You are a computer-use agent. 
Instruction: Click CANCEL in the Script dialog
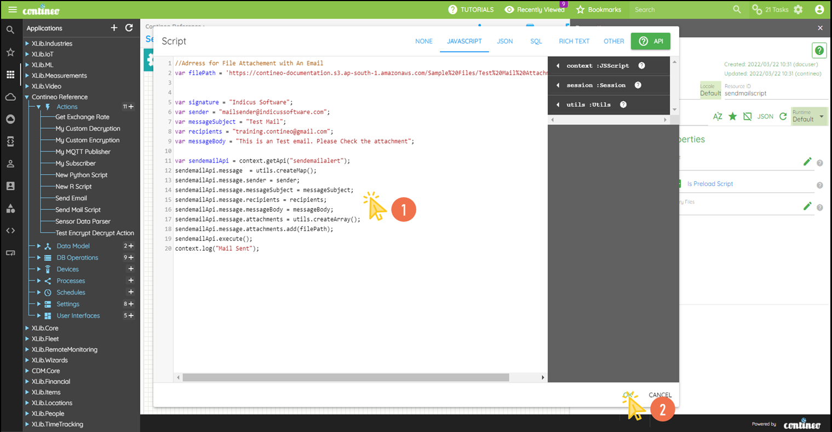tap(660, 395)
